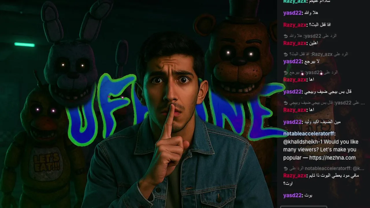
Task: Click the message text 'مين الضيف اكيد وليد'
Action: point(322,122)
